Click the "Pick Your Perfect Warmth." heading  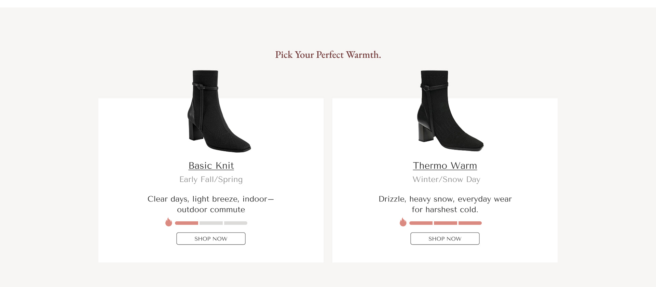pos(328,55)
